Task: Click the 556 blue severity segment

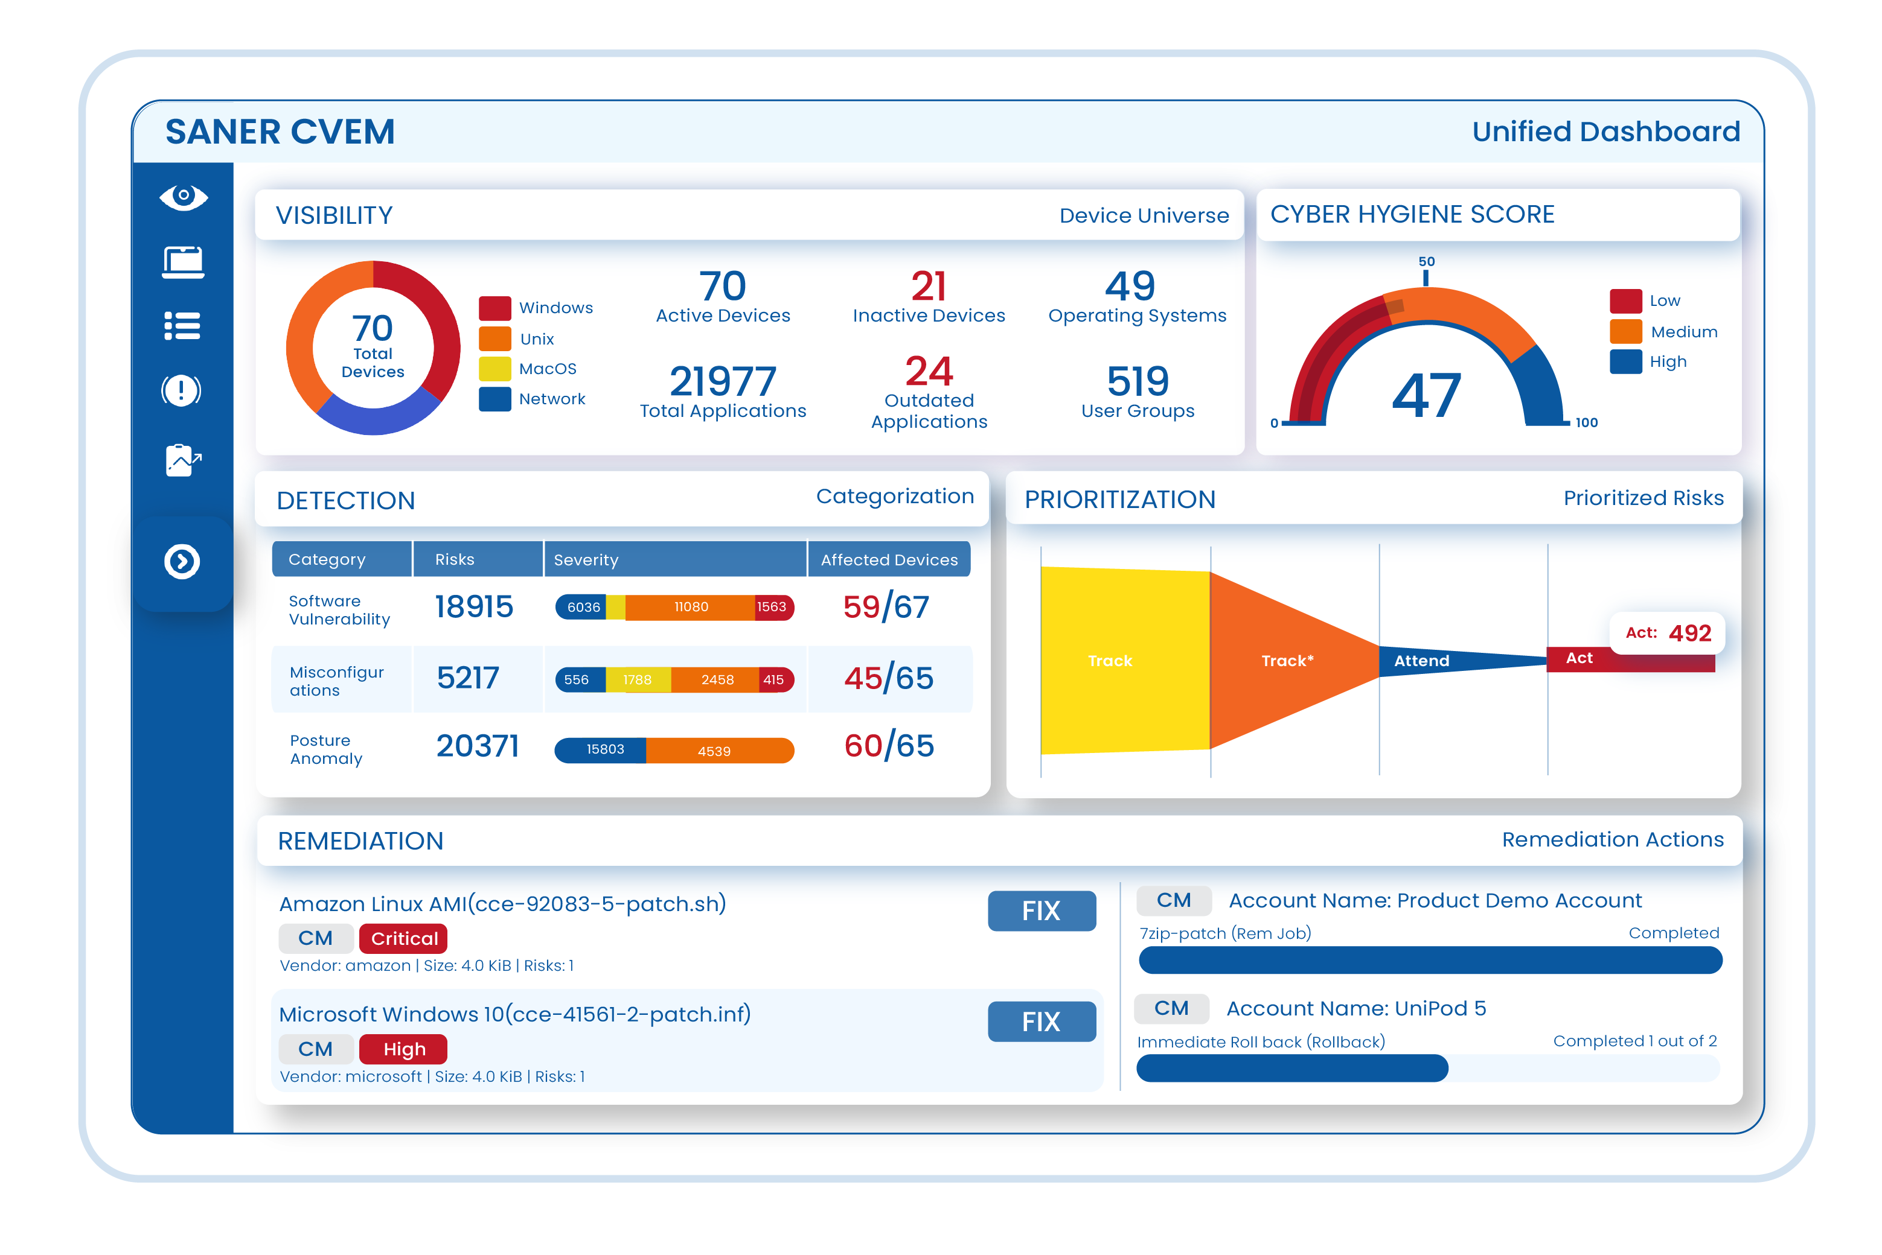Action: coord(581,681)
